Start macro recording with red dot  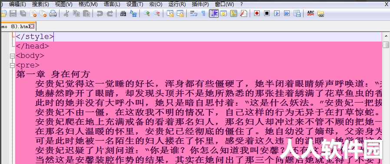pyautogui.click(x=257, y=13)
